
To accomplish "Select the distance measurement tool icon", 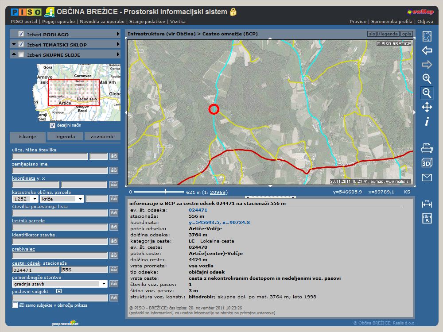I will 427,203.
